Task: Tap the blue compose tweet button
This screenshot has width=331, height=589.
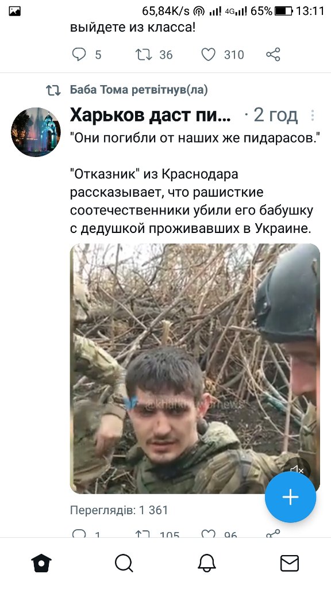Action: (290, 497)
